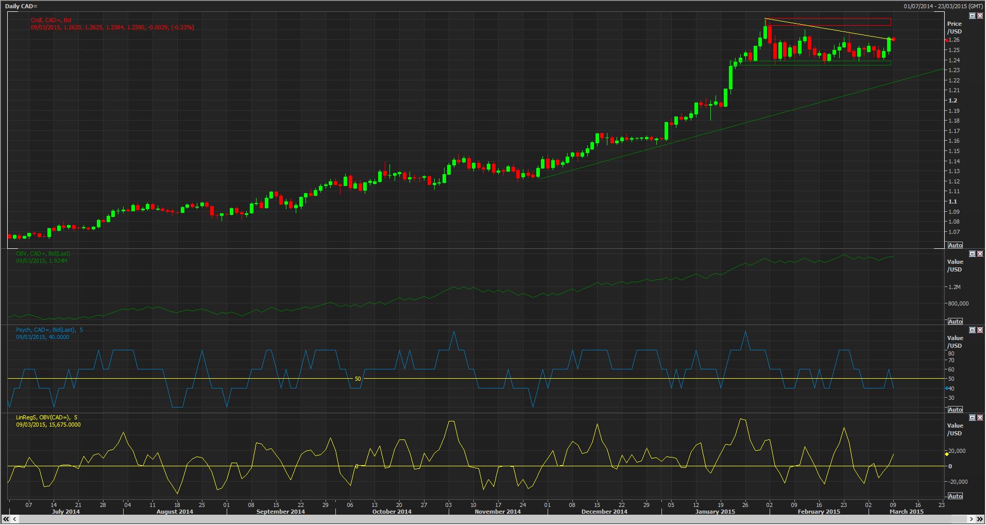Select the OBV, CAD=, Bid(Last) legend
The height and width of the screenshot is (525, 986).
click(x=43, y=253)
